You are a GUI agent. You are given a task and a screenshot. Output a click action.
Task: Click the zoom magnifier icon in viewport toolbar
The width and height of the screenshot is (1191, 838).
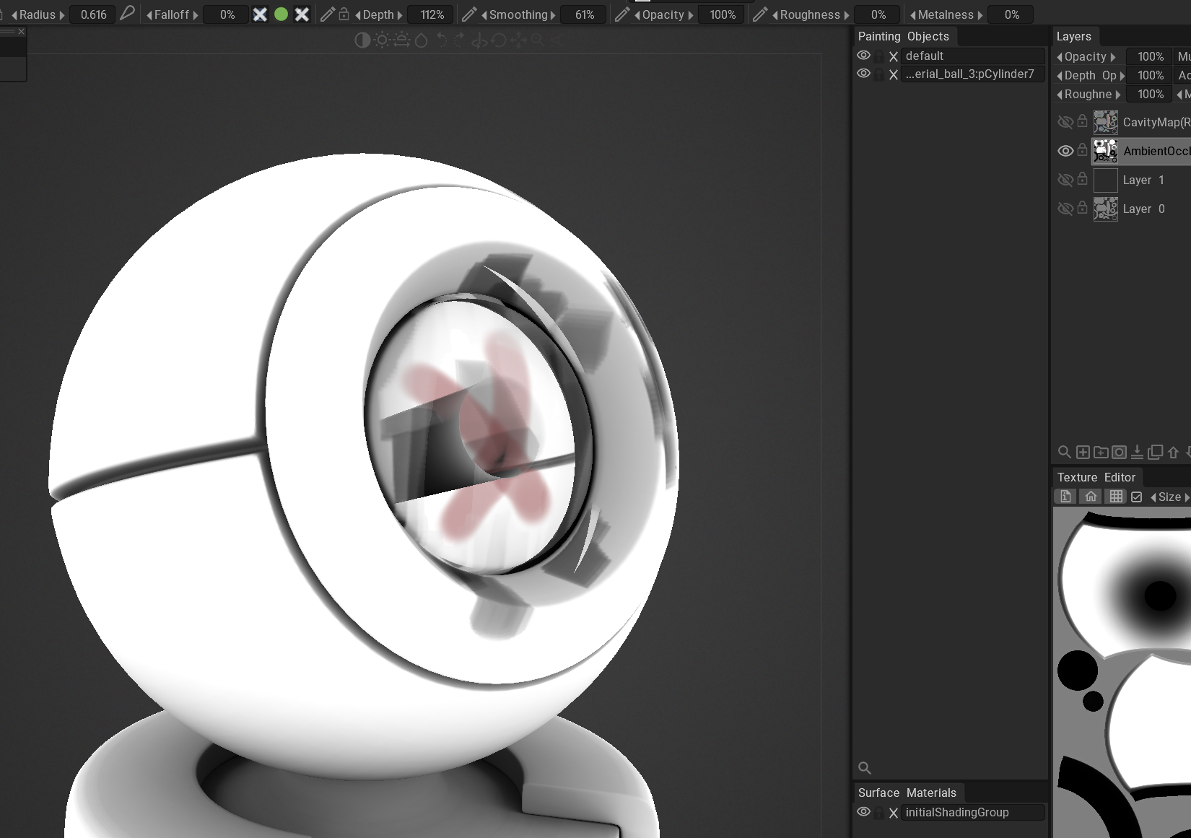coord(538,40)
